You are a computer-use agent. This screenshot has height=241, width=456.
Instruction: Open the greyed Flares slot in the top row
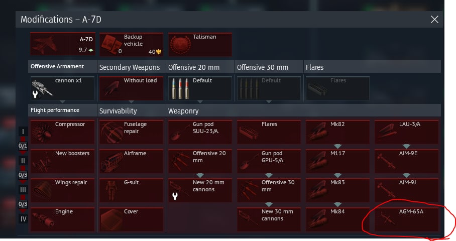pyautogui.click(x=337, y=88)
